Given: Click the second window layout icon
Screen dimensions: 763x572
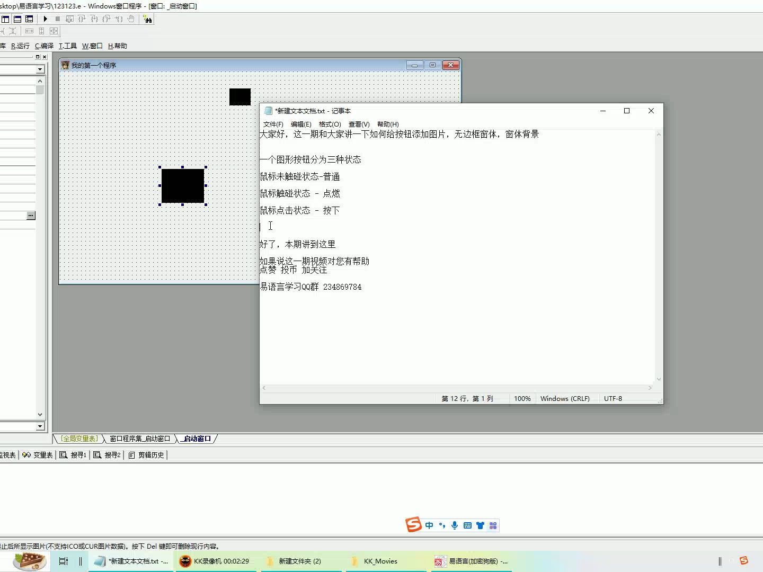Looking at the screenshot, I should click(x=17, y=19).
